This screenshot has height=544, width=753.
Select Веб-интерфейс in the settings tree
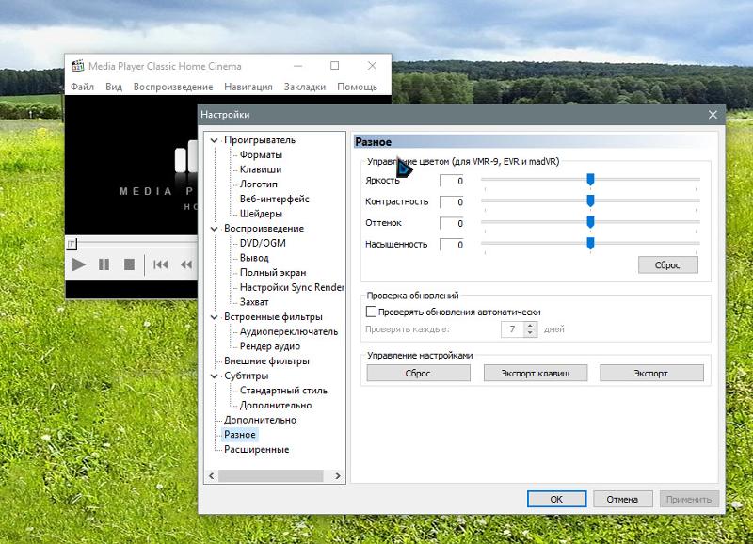coord(275,199)
